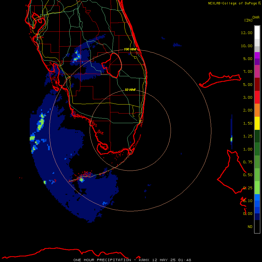Select the 3.00 legend value
Image resolution: width=262 pixels, height=262 pixels.
click(x=248, y=98)
